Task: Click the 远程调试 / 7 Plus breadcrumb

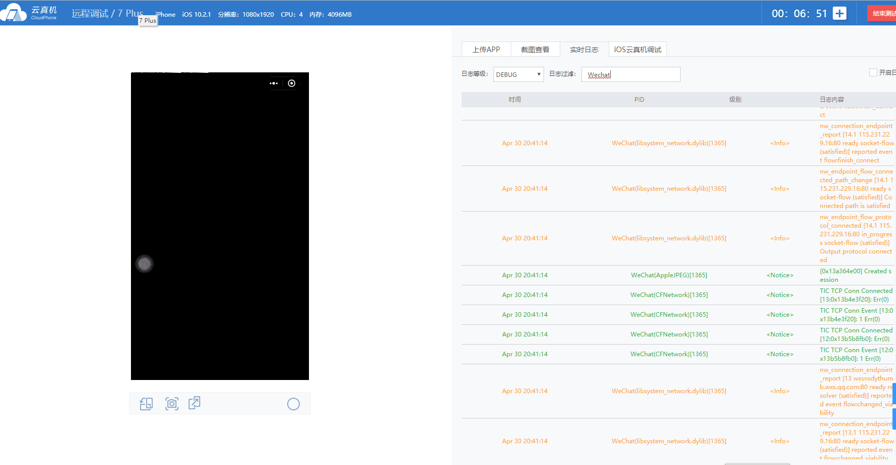Action: pos(107,13)
